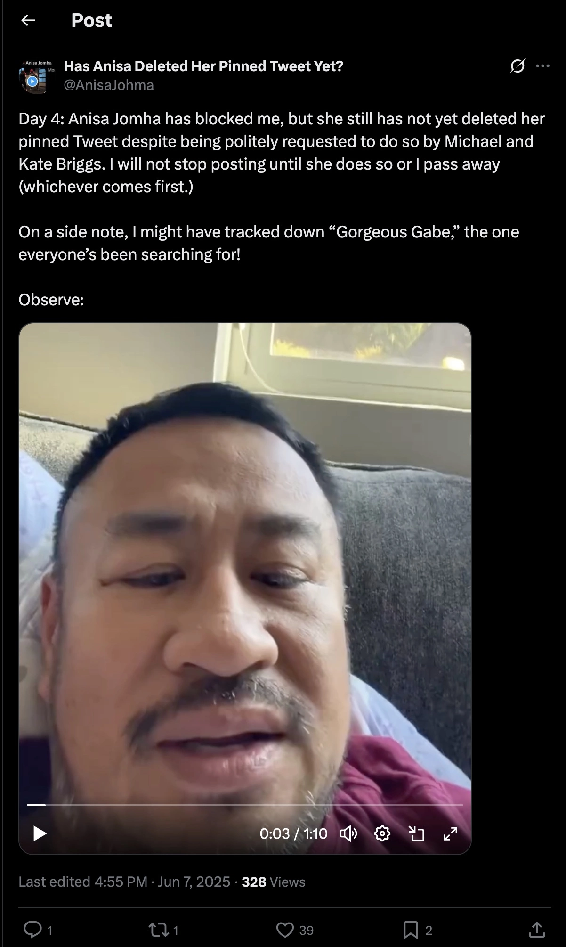Viewport: 566px width, 947px height.
Task: Open the 'Last edited 4:55 PM' edit history
Action: [x=83, y=882]
